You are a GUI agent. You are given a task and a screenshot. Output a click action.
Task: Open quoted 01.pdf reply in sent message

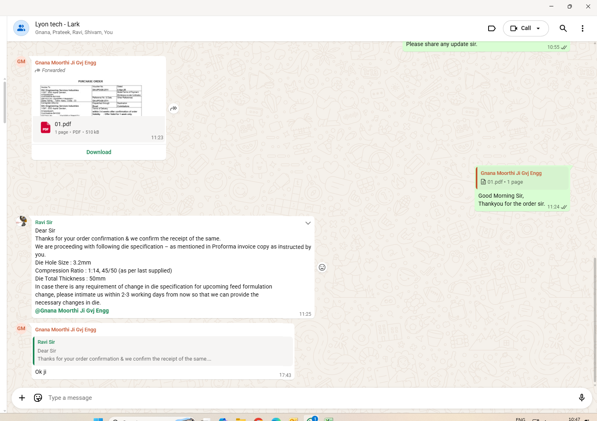[x=522, y=178]
